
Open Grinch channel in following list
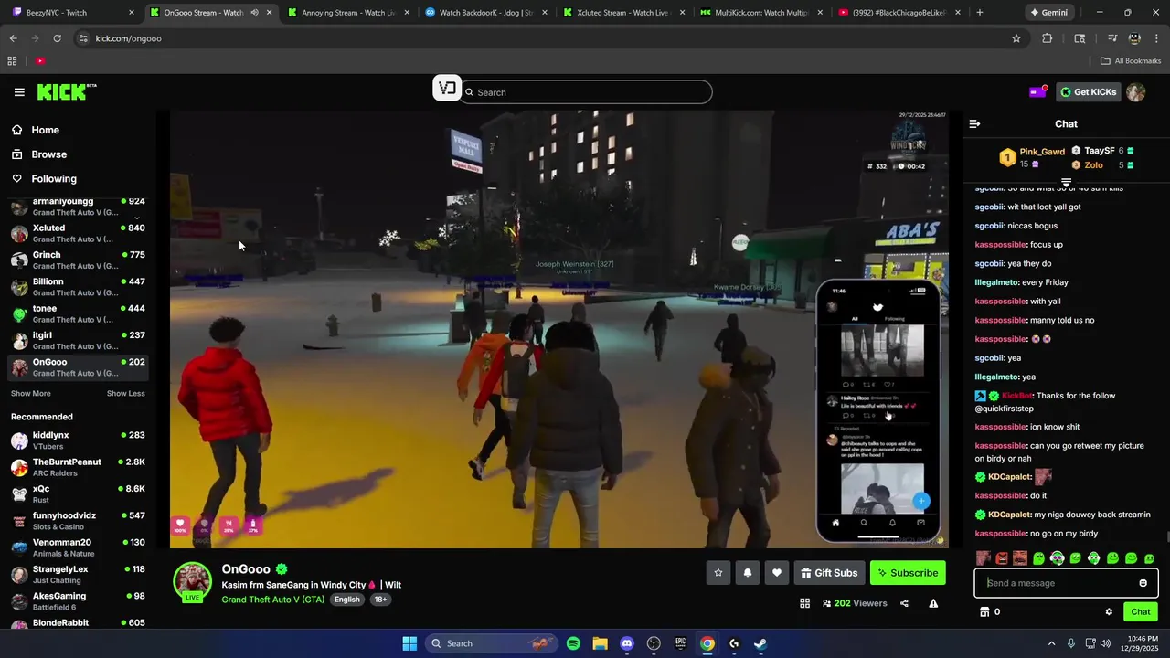[x=77, y=260]
